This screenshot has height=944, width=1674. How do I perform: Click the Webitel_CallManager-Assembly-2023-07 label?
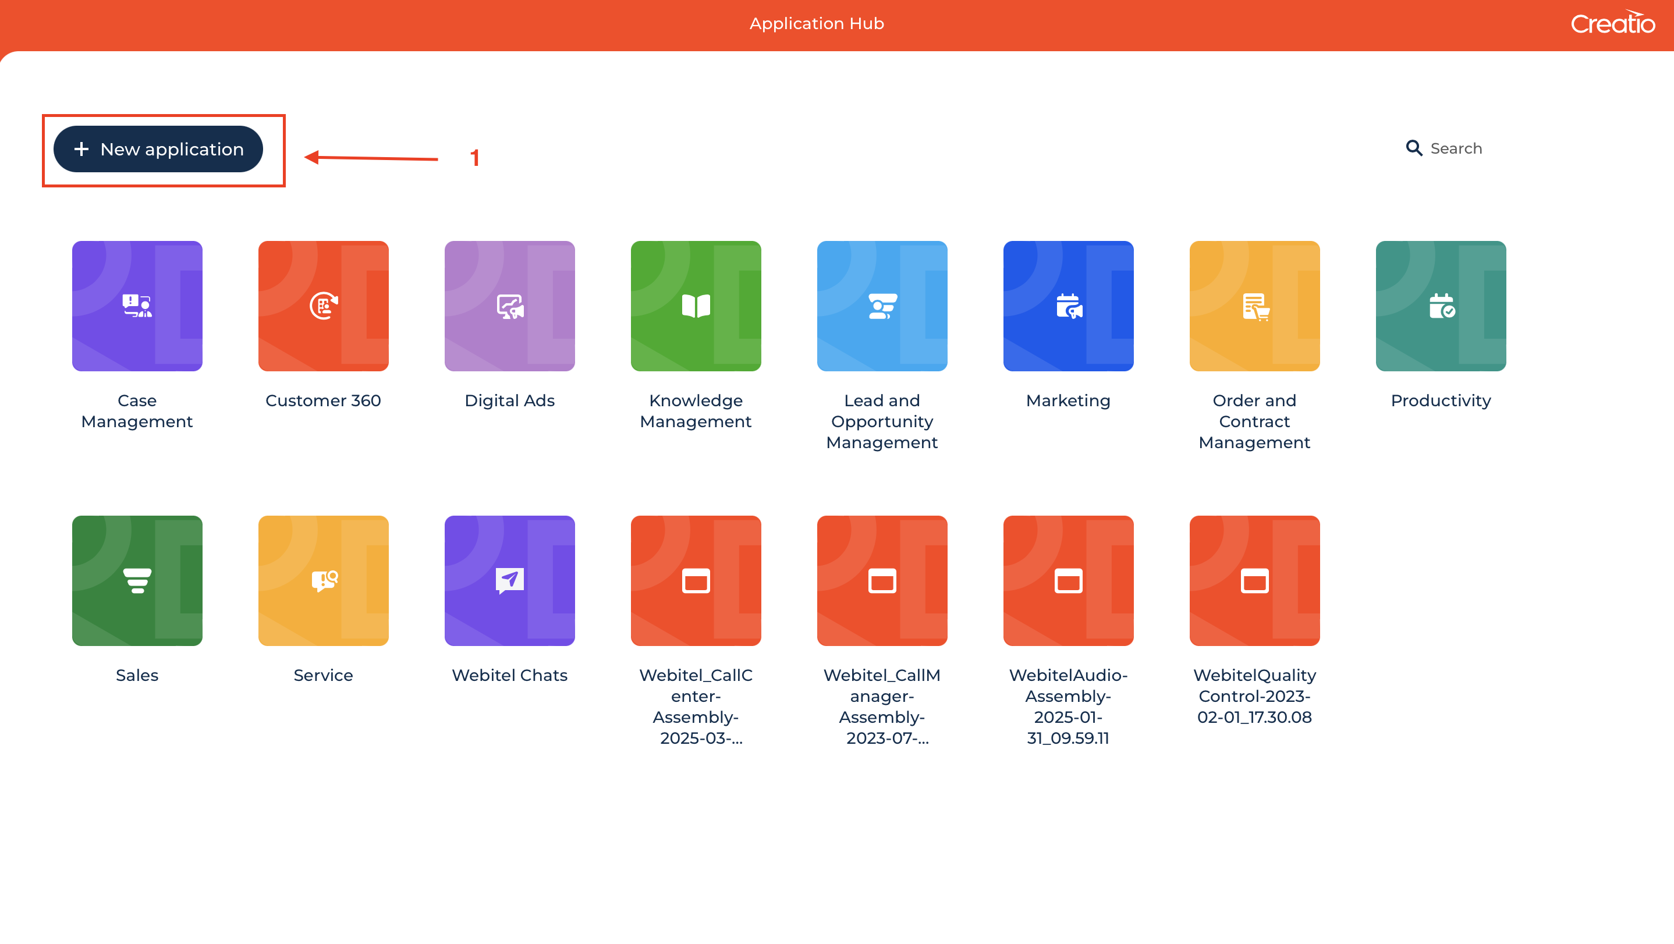[x=882, y=706]
